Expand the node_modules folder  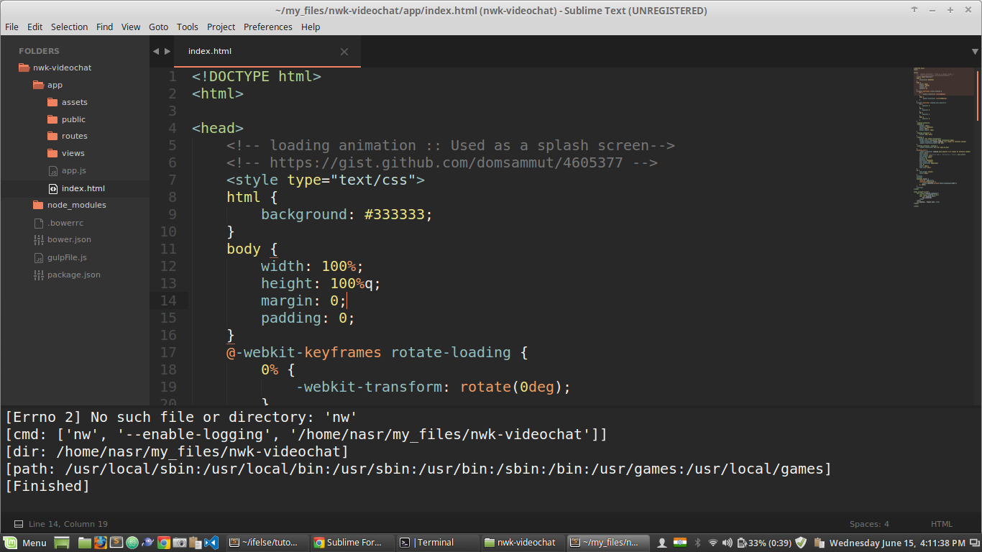click(x=38, y=206)
